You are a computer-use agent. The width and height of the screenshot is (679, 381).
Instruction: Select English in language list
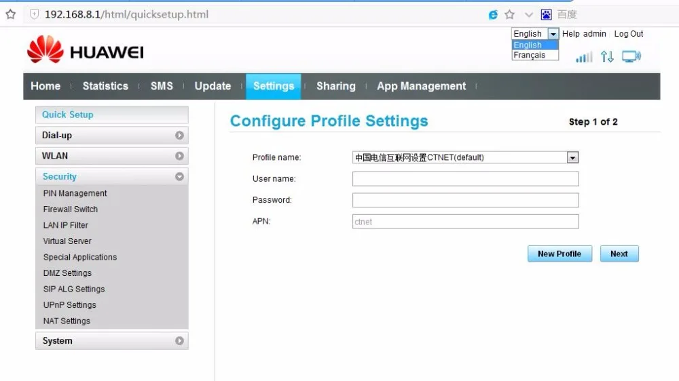pos(535,45)
